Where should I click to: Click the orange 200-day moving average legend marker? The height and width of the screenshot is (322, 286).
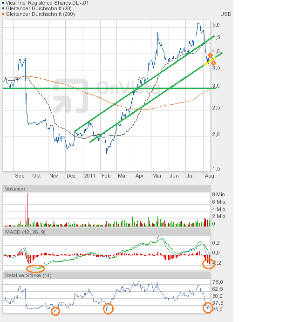click(3, 14)
